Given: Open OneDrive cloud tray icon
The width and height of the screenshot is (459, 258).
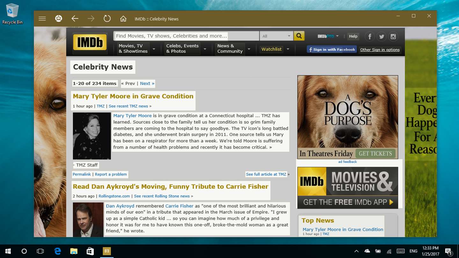Looking at the screenshot, I should coord(367,251).
